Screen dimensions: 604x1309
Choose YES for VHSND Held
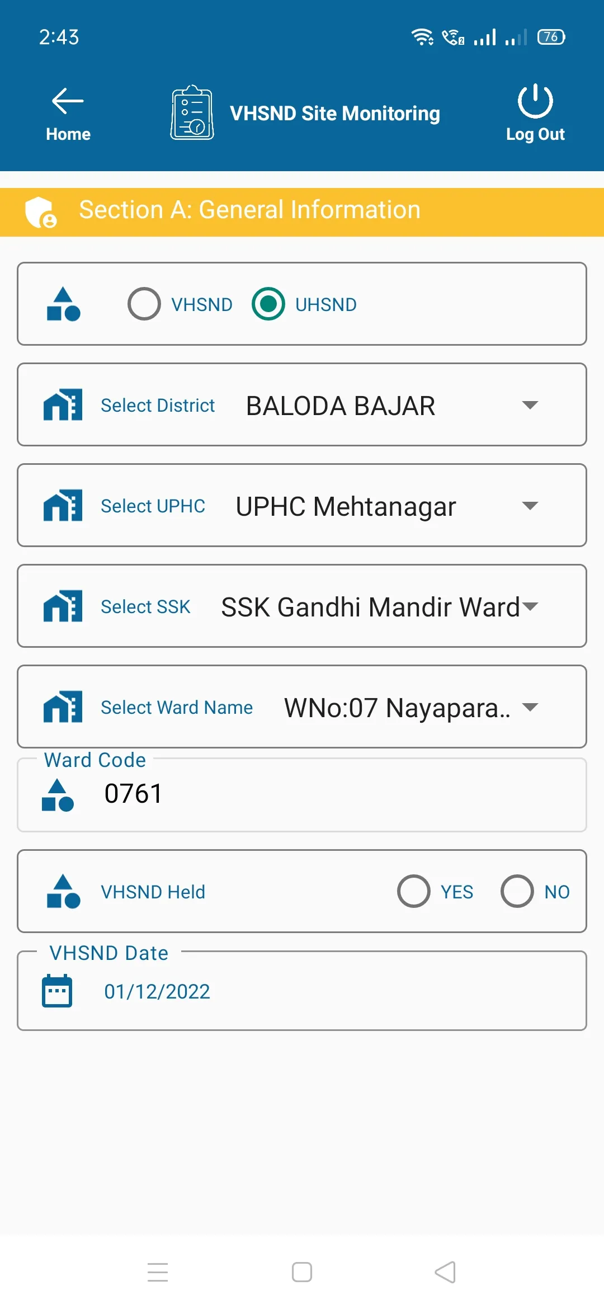coord(414,891)
